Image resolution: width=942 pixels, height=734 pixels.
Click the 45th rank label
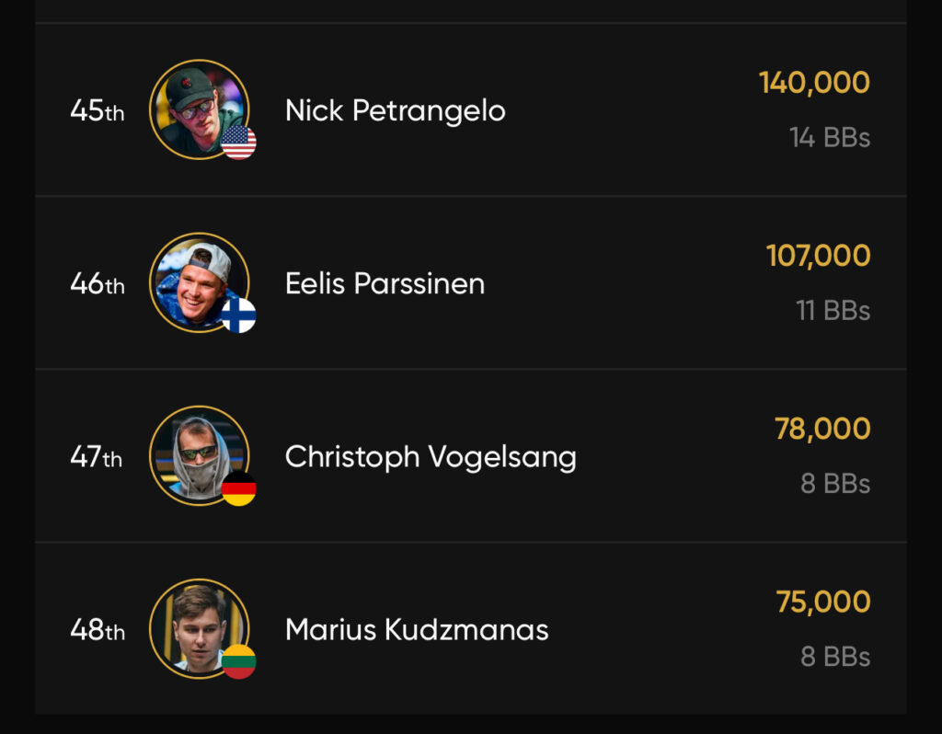point(97,111)
